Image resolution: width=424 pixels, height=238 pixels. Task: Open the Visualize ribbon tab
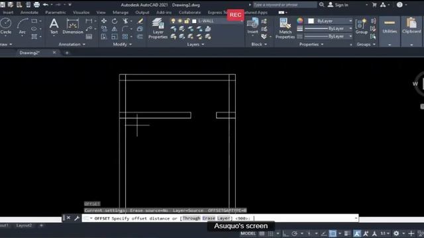coord(81,13)
